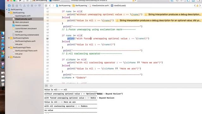Open the Symbol navigator

click(17, 6)
